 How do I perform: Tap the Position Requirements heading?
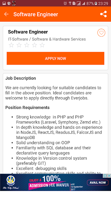click(x=27, y=107)
